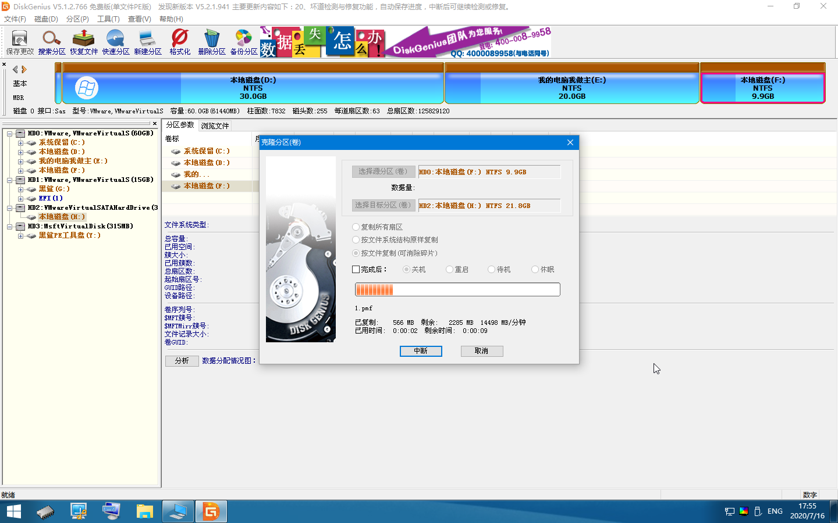Open the 查看(V) menu

140,19
